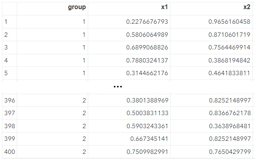The height and width of the screenshot is (161, 255).
Task: Click x2 cell 0.3638968481
Action: pyautogui.click(x=229, y=126)
